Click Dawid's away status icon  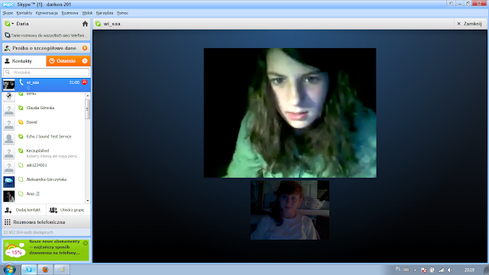21,122
